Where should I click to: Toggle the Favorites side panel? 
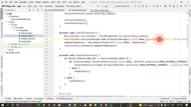tap(1, 90)
